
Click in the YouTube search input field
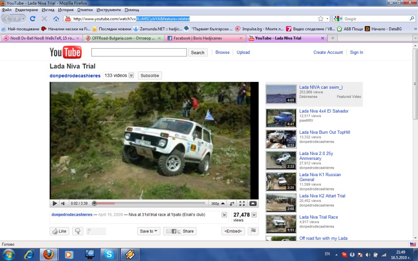pos(139,53)
